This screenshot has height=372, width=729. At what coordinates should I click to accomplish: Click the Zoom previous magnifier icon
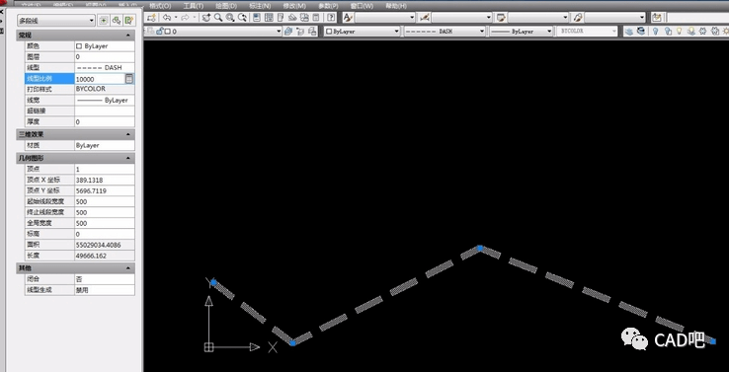pos(242,18)
